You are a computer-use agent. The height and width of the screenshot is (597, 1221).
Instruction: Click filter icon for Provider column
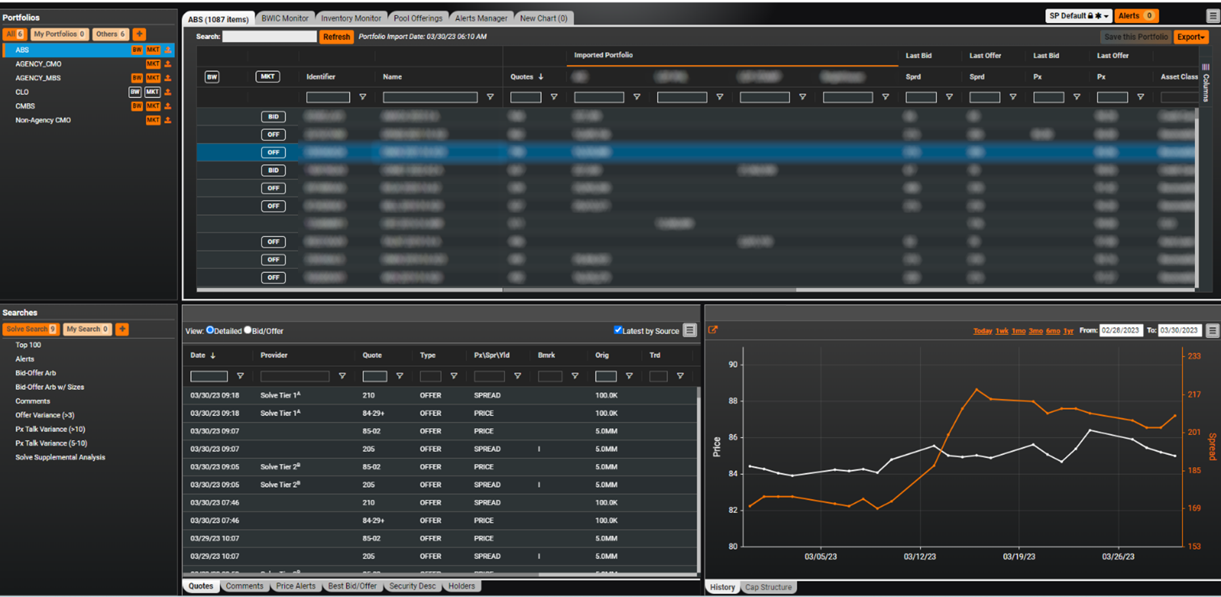point(342,376)
